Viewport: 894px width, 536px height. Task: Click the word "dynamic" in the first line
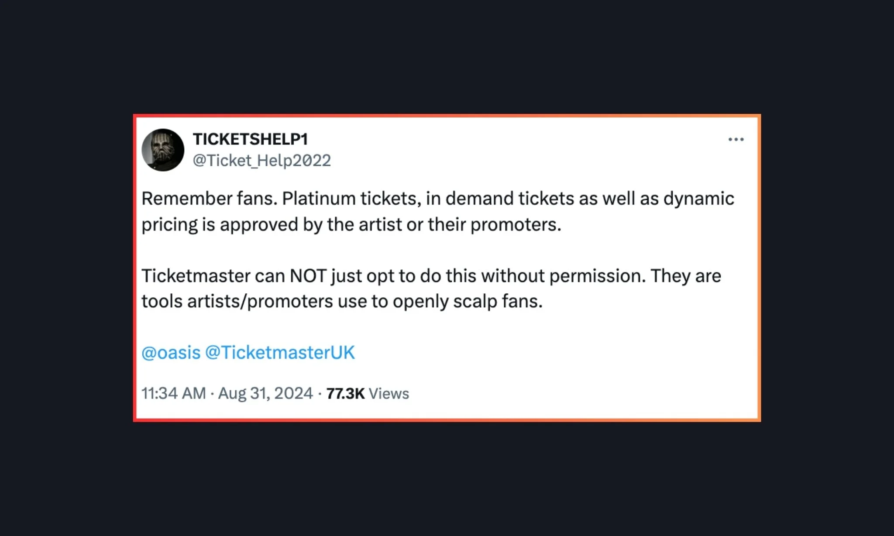[x=698, y=199]
